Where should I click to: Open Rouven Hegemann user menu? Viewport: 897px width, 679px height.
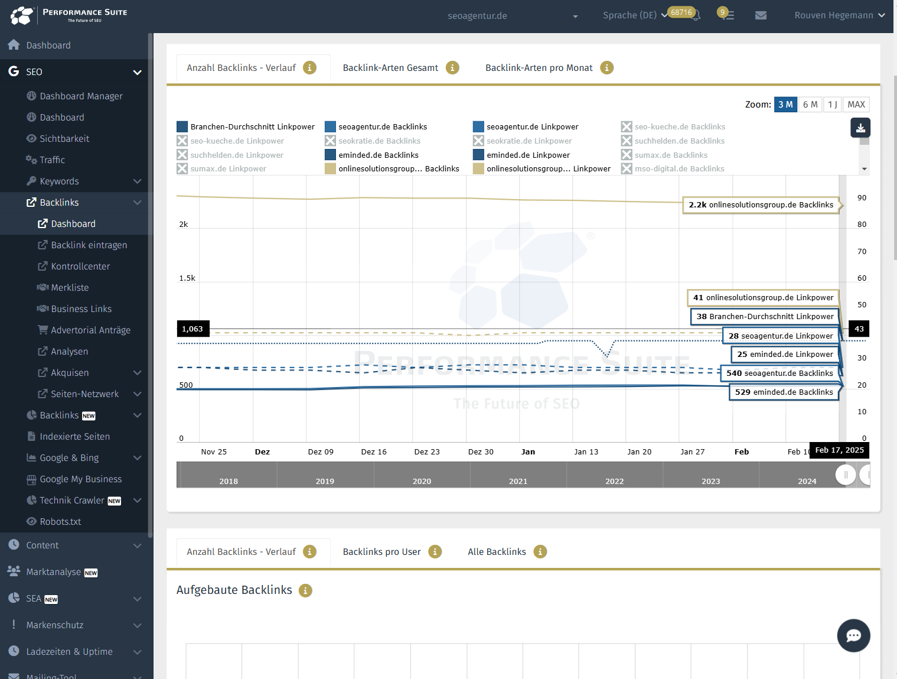coord(839,15)
